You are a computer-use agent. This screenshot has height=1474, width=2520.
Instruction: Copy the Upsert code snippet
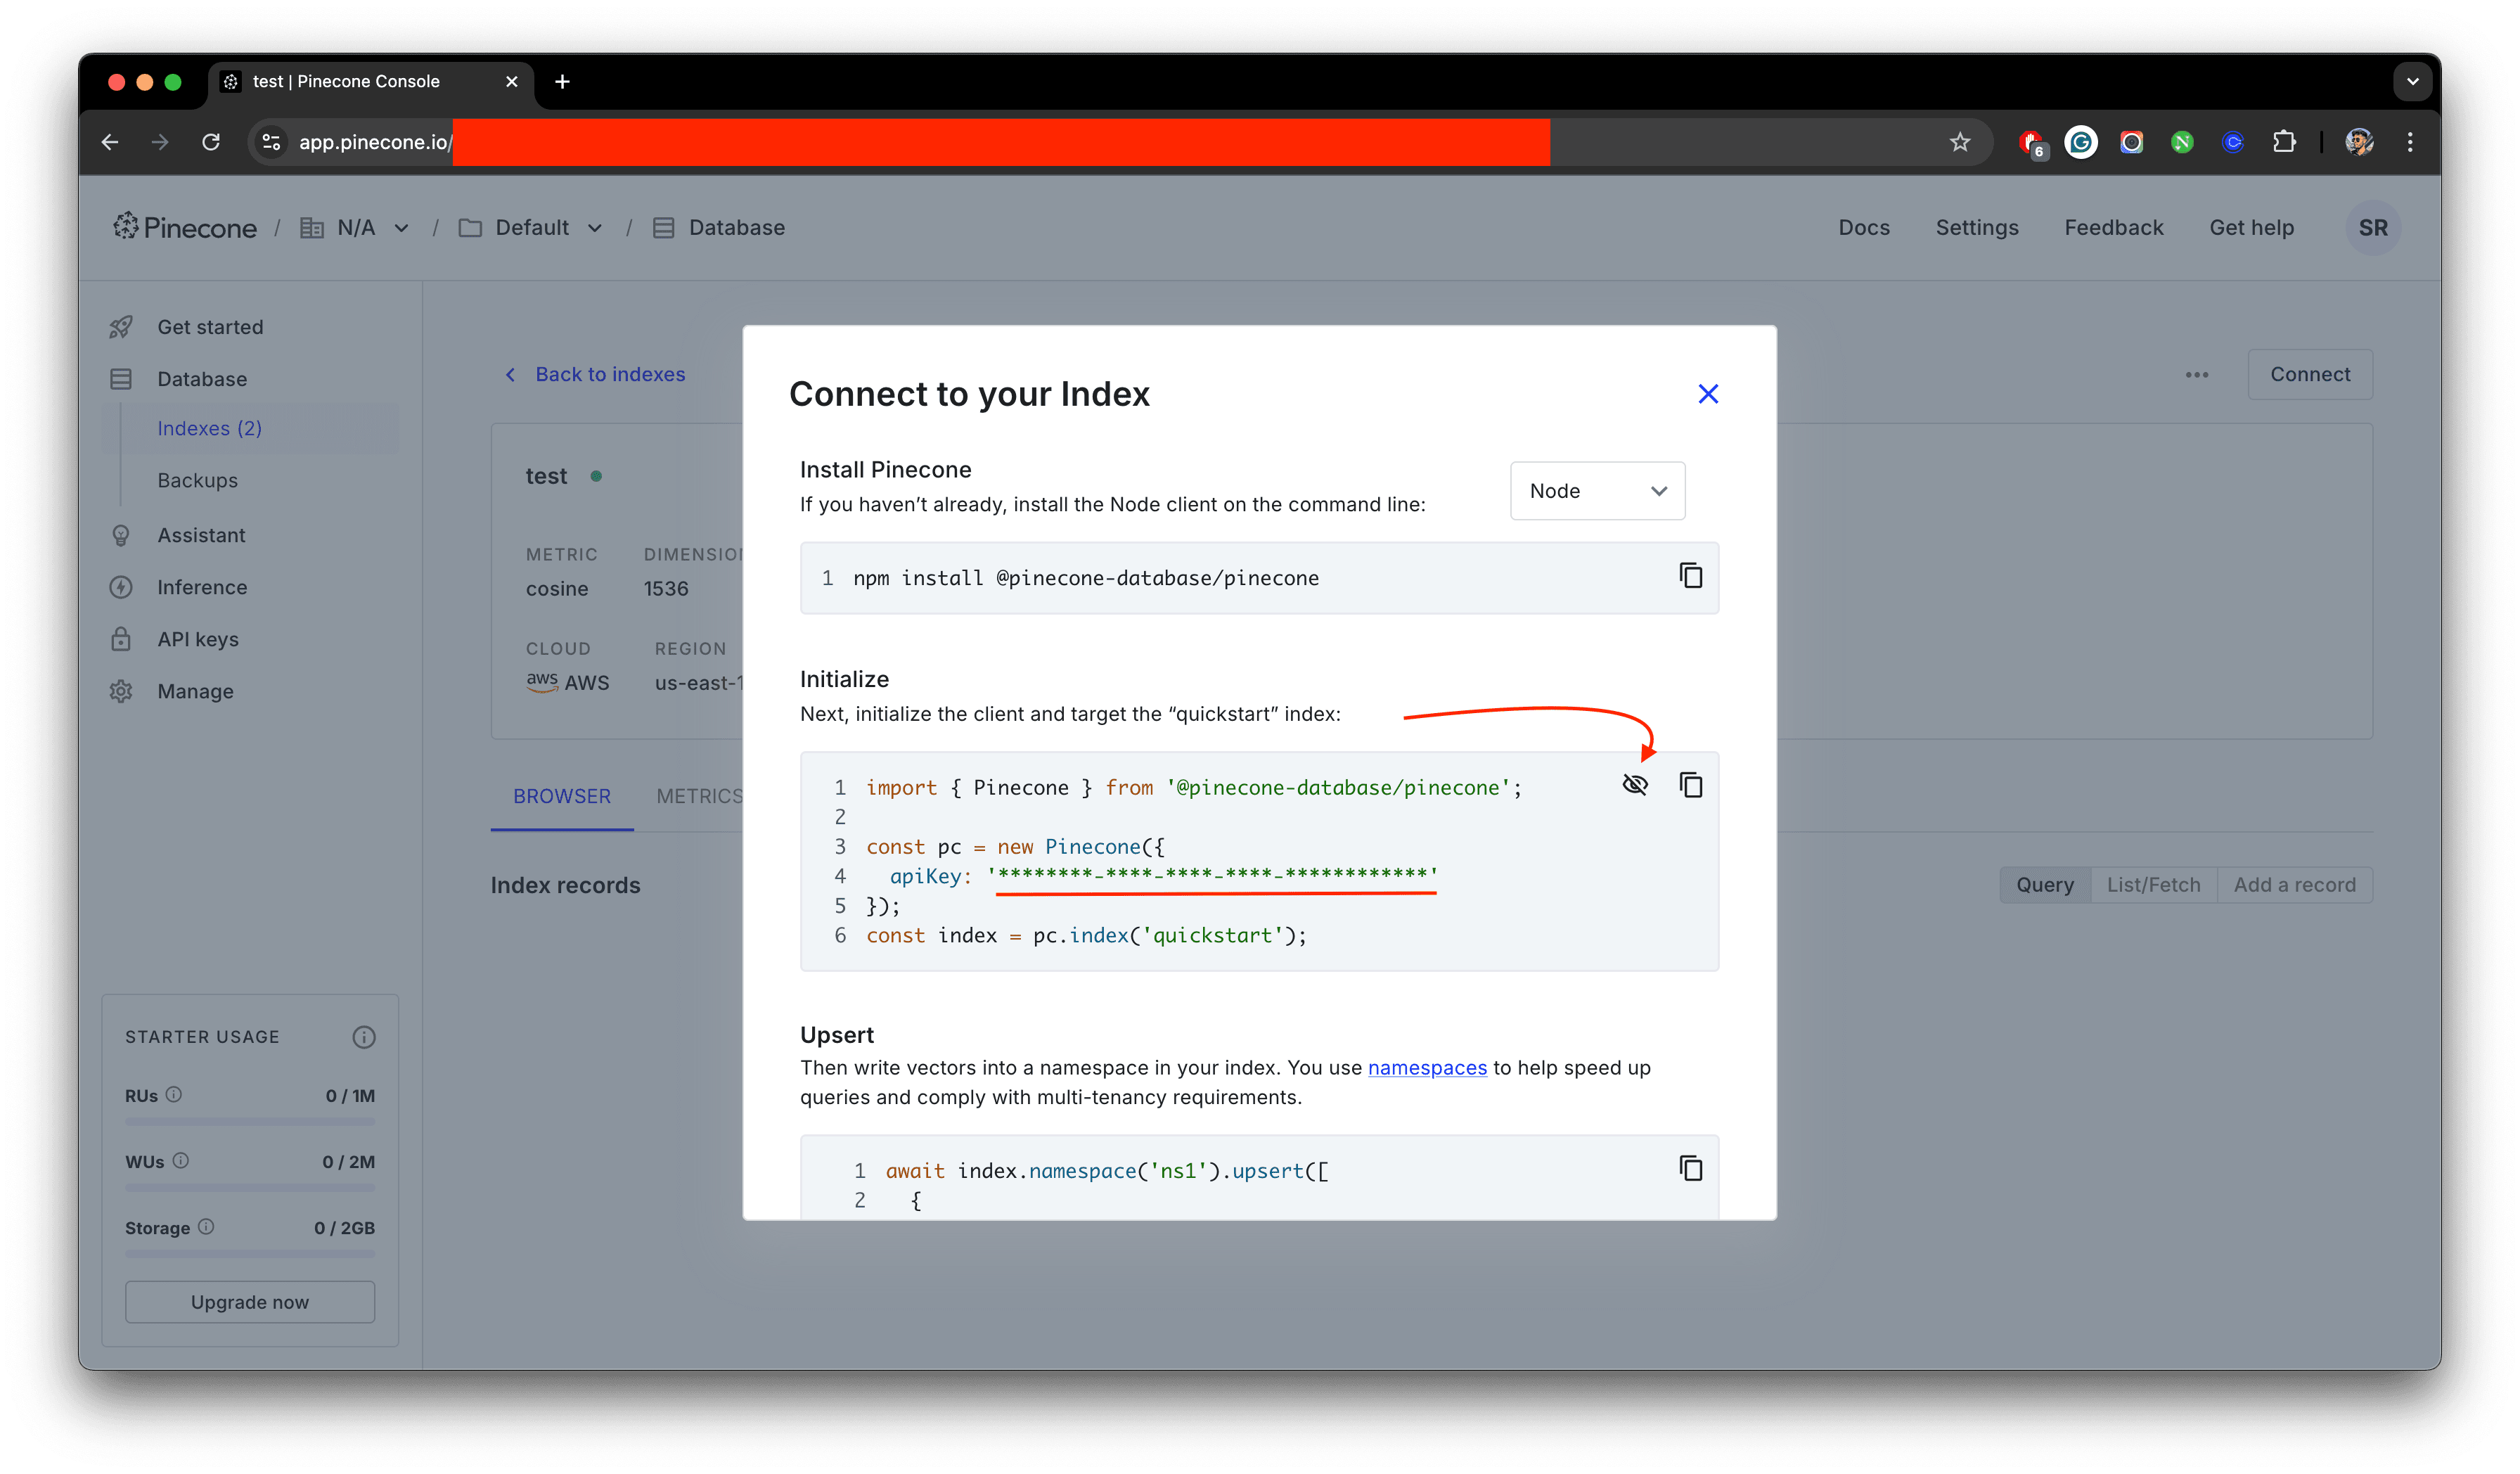coord(1691,1168)
